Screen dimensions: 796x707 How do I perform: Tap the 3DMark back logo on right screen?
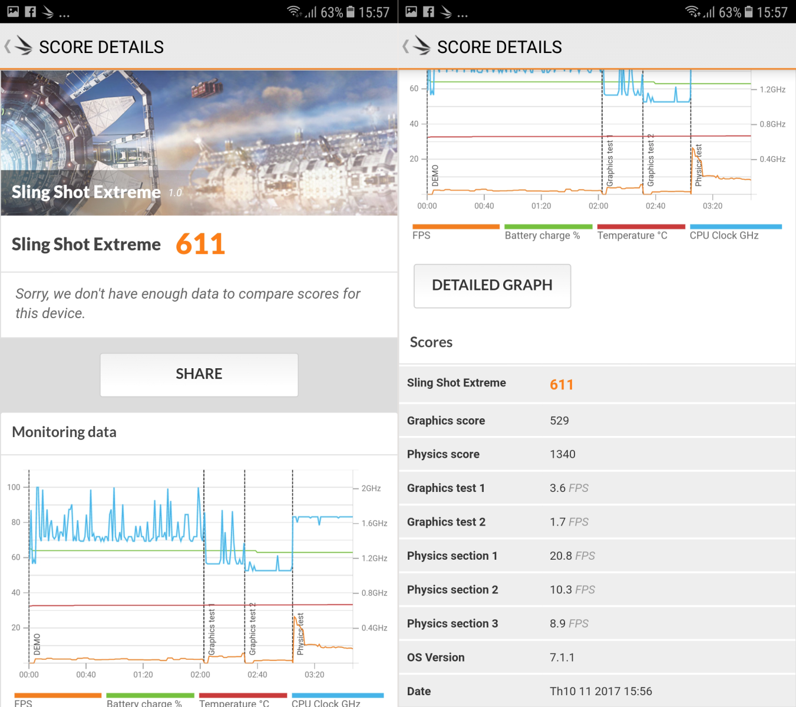pyautogui.click(x=417, y=46)
